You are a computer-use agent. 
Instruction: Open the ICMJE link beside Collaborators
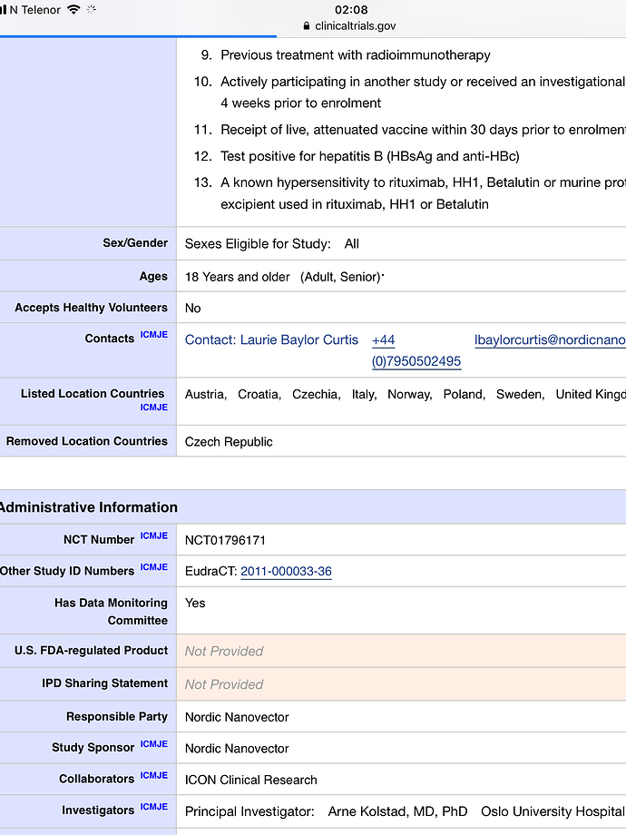click(154, 775)
